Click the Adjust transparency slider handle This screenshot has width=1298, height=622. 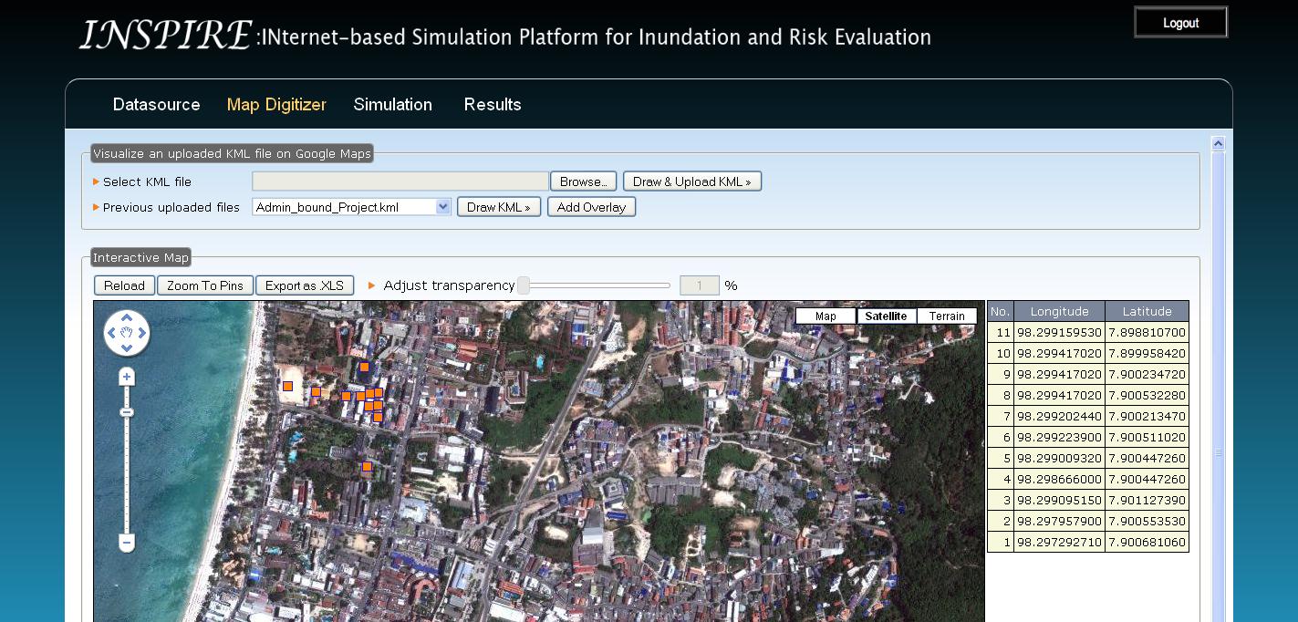point(524,285)
